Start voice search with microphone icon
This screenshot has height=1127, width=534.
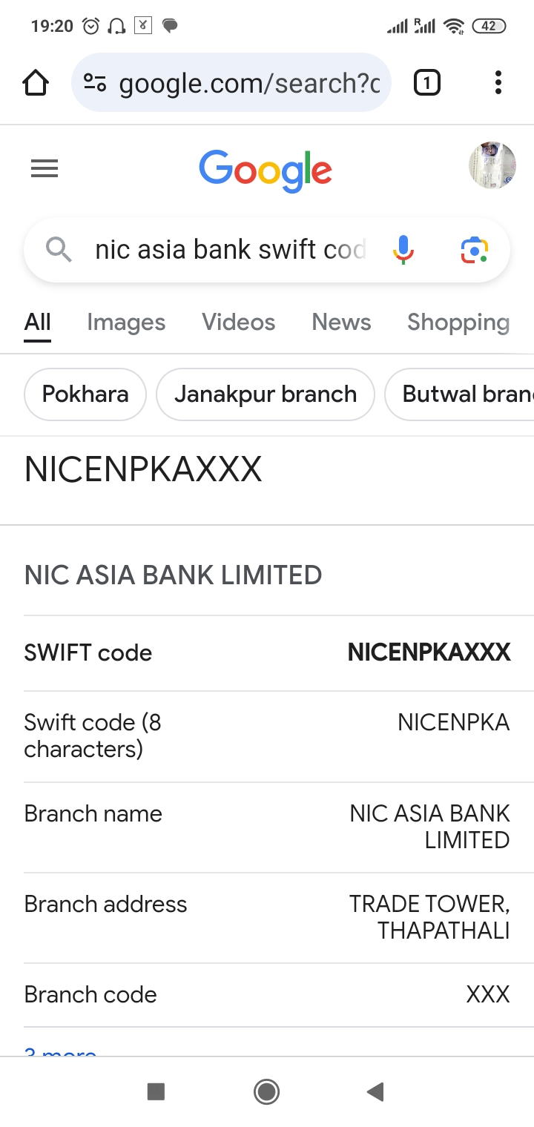403,250
